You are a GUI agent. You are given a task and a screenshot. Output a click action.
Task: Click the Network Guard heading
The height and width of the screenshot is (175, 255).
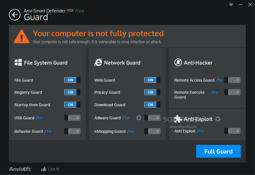tap(122, 63)
